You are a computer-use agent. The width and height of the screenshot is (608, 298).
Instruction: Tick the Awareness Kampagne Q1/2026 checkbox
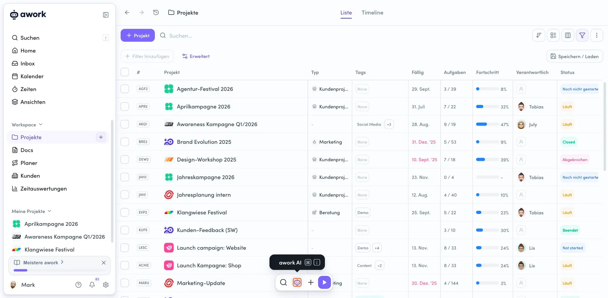click(x=125, y=124)
